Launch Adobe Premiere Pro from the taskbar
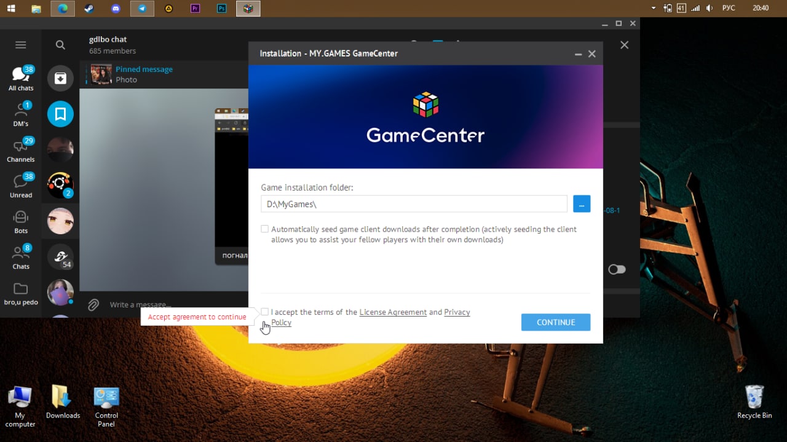The image size is (787, 442). pyautogui.click(x=195, y=8)
